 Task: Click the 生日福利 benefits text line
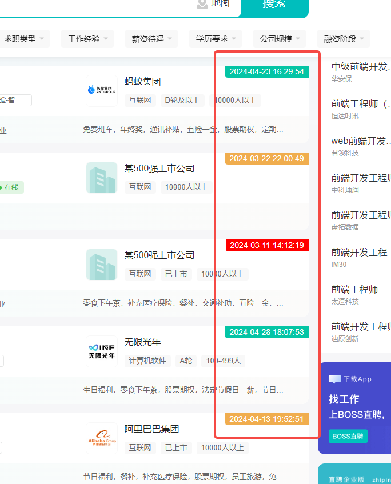tap(183, 390)
